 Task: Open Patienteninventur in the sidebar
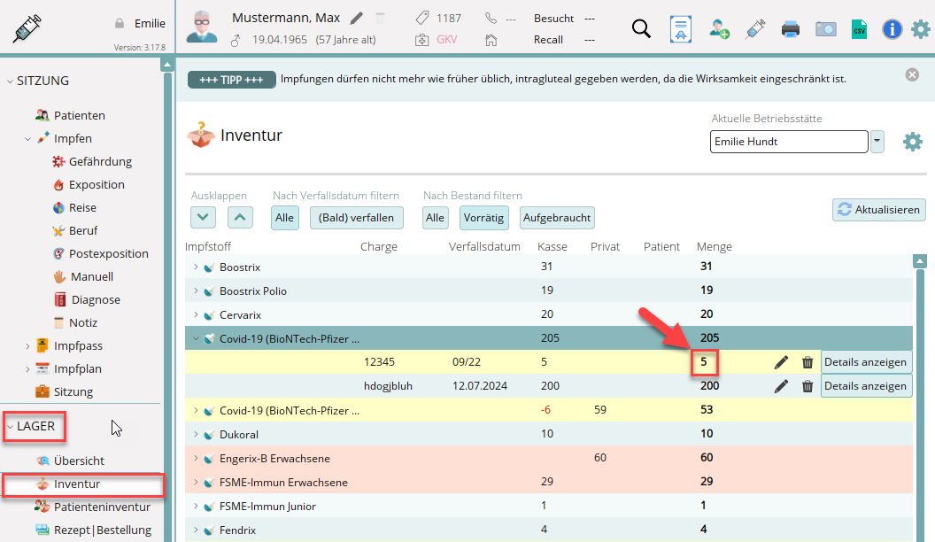pos(103,507)
